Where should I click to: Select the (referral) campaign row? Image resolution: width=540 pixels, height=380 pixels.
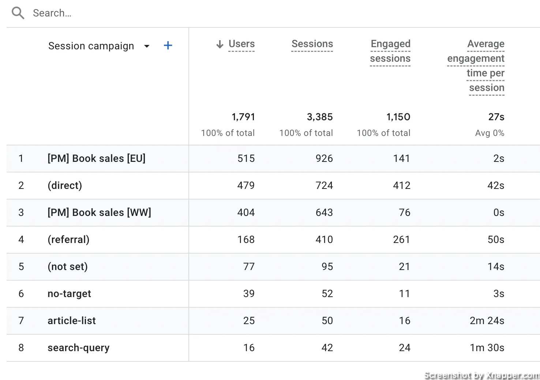(68, 240)
